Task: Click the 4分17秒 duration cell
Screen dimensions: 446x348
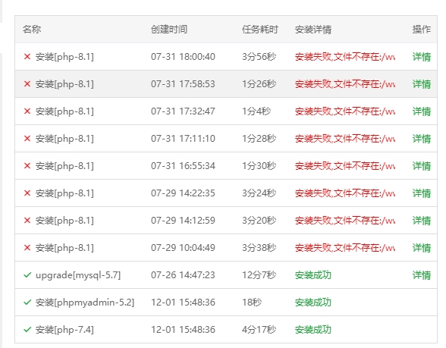Action: [x=259, y=330]
